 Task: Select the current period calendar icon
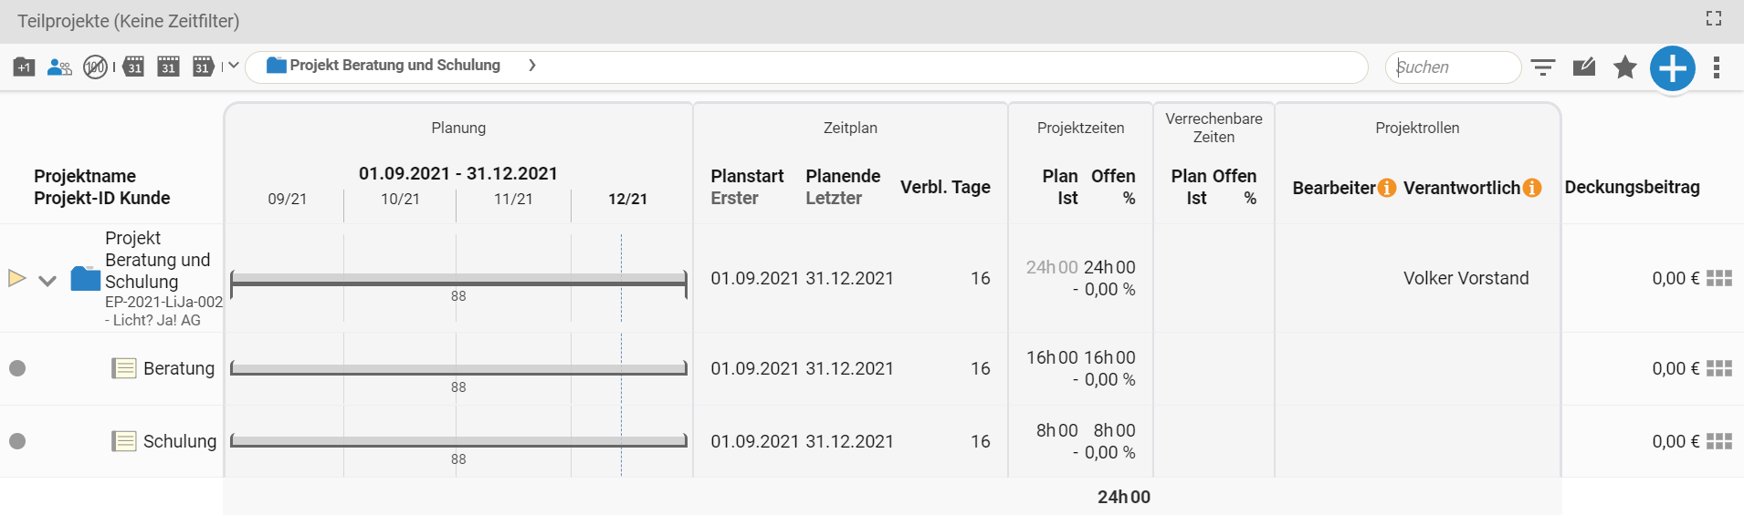pos(168,67)
